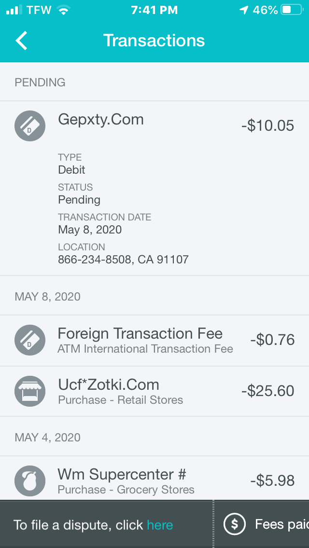Tap the 866-234-8508 location phone number

pyautogui.click(x=95, y=260)
